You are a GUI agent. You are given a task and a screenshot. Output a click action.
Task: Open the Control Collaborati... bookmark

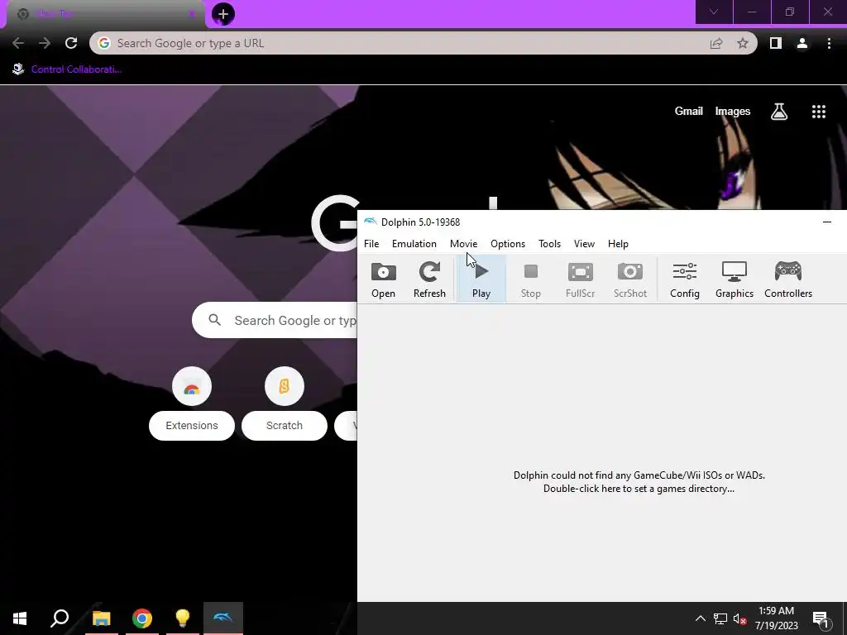tap(68, 69)
